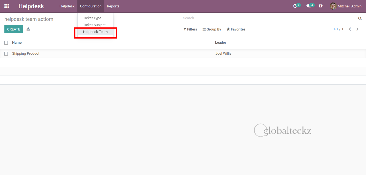
Task: Sort by the Name column header
Action: 17,43
